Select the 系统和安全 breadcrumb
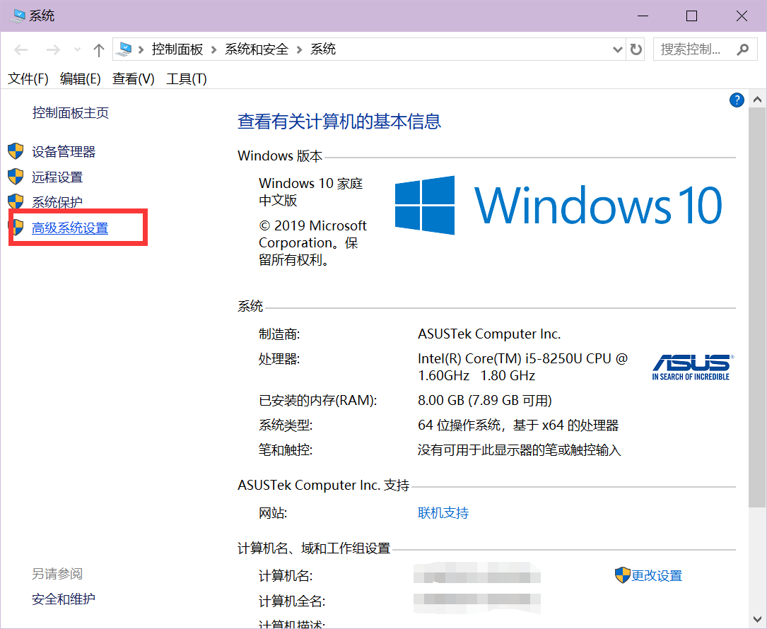 tap(257, 49)
